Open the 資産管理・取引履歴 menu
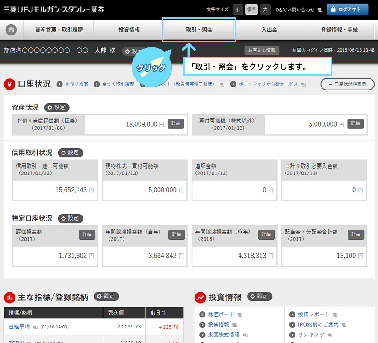Screen dimensions: 378x343 coord(59,30)
